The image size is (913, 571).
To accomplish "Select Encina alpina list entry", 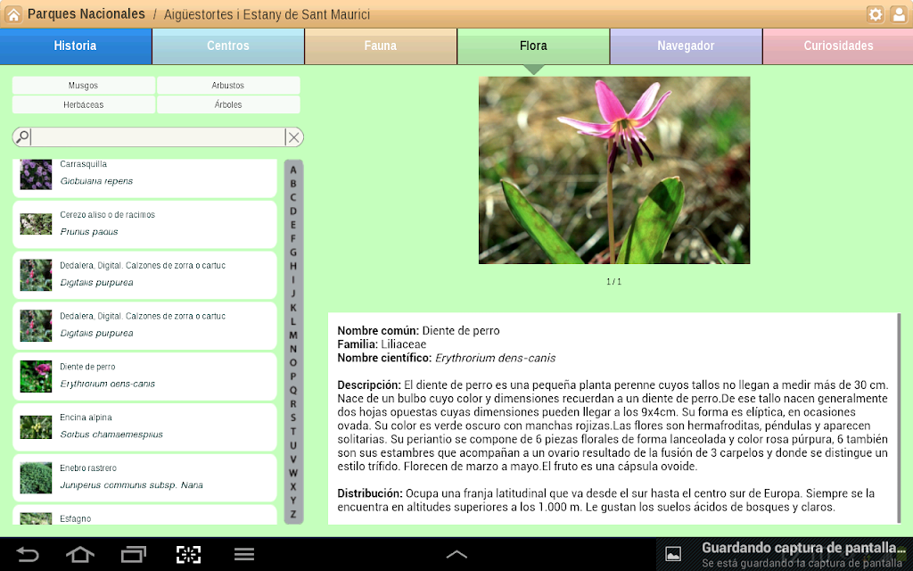I will [x=144, y=427].
